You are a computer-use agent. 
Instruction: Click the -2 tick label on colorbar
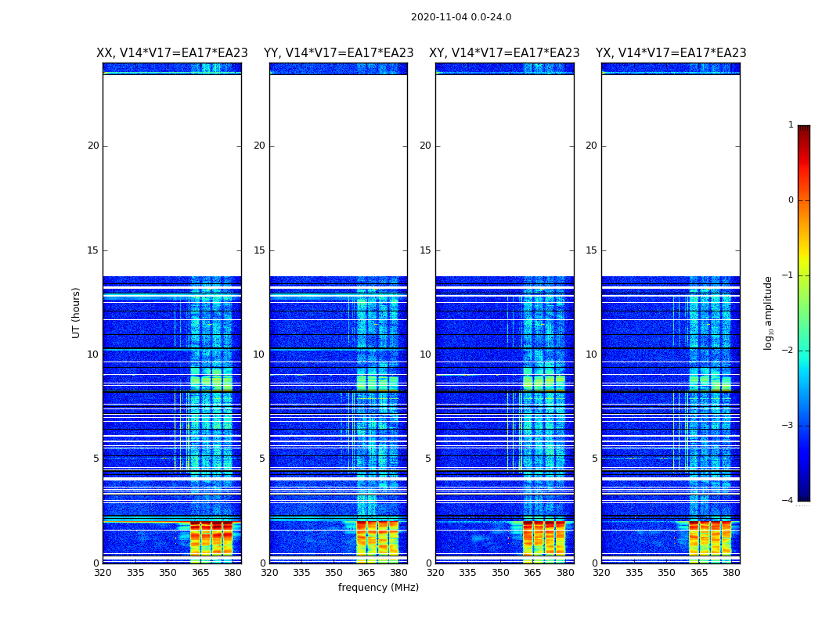pos(789,351)
